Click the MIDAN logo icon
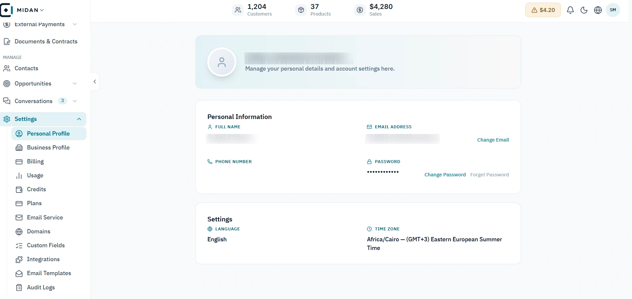 [6, 10]
